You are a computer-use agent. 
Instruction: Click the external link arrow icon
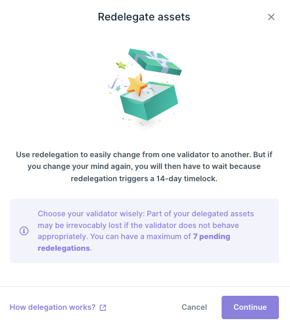click(x=103, y=307)
